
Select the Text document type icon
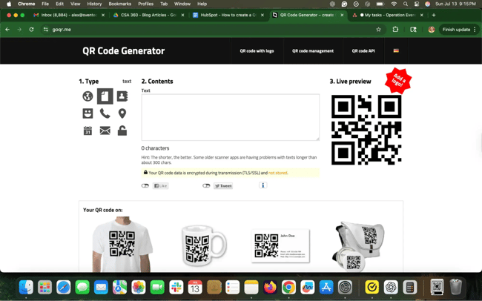105,96
